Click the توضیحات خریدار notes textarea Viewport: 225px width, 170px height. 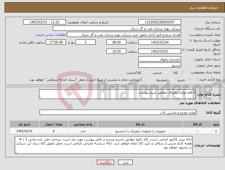(104, 145)
